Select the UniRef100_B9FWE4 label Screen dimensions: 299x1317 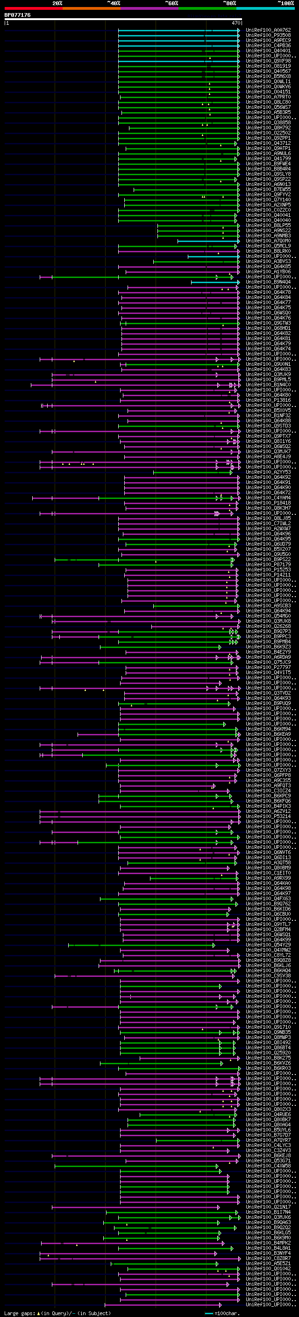pos(268,164)
